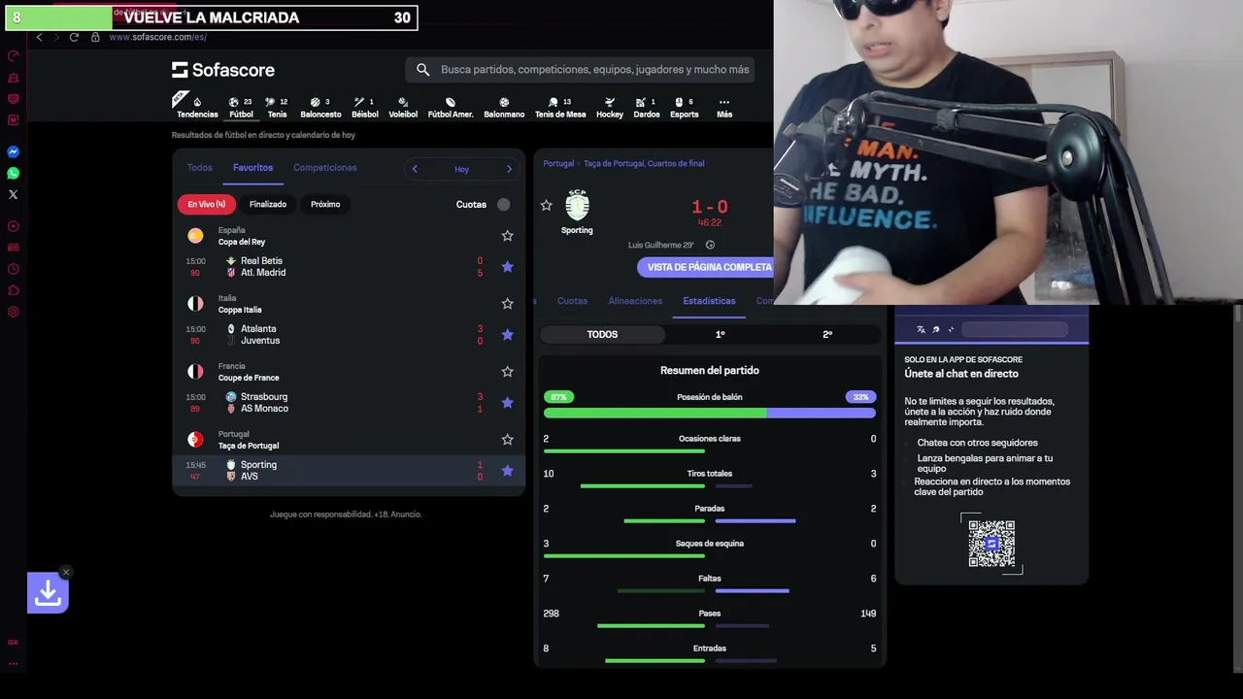Screen dimensions: 1243x699
Task: Star the Sporting match in detail panel
Action: click(x=546, y=206)
